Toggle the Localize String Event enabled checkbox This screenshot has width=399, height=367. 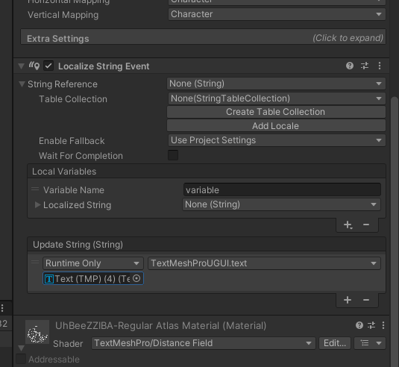[48, 66]
